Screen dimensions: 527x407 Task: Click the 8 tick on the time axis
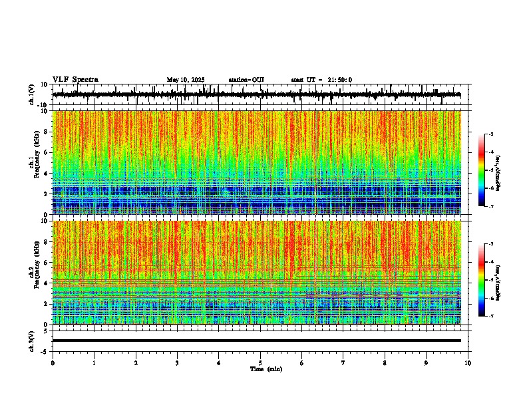click(385, 363)
